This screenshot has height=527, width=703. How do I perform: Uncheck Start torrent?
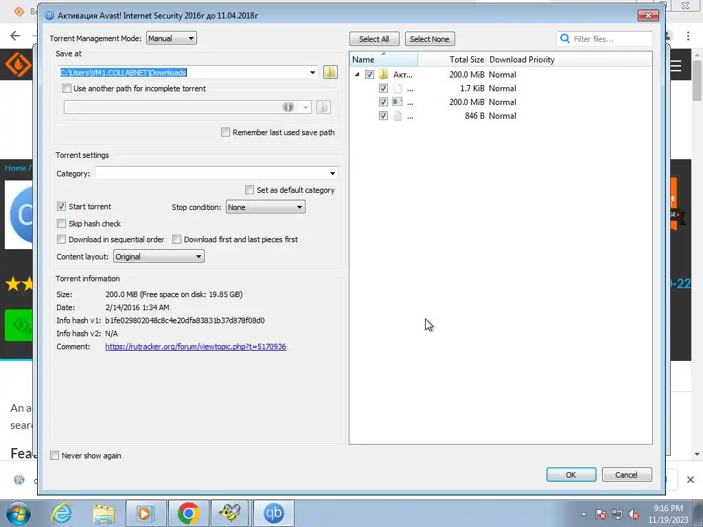(61, 206)
